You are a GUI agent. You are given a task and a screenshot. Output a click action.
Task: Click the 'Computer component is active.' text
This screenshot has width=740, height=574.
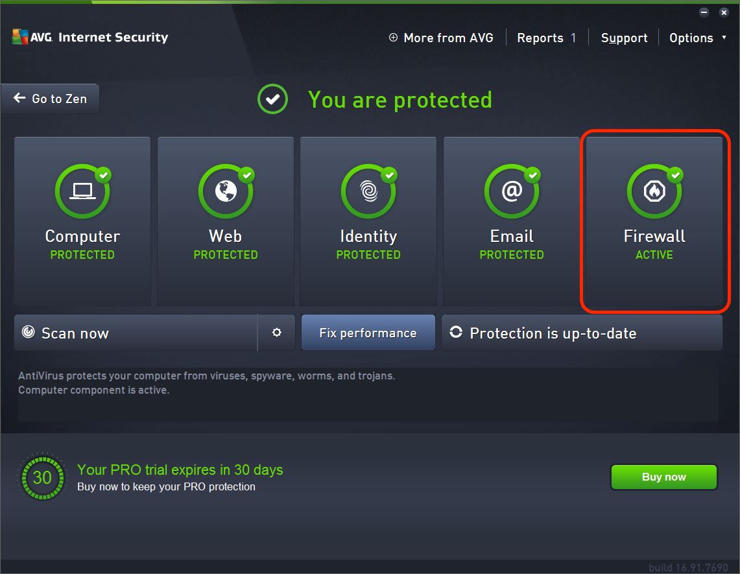tap(93, 390)
